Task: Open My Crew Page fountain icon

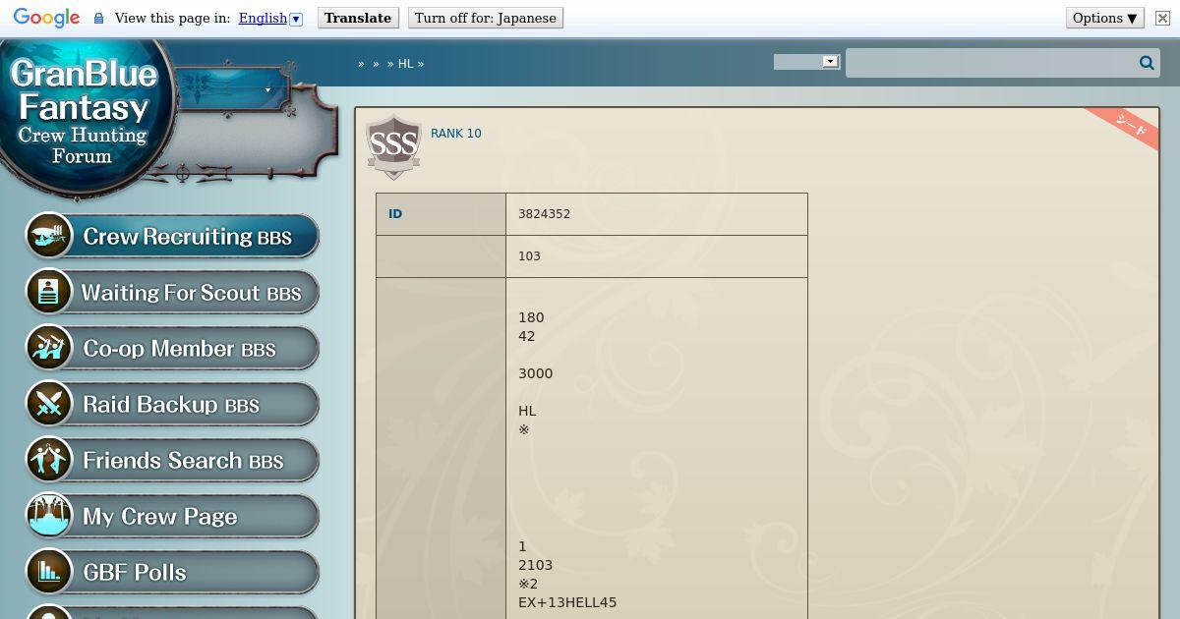Action: pos(49,517)
